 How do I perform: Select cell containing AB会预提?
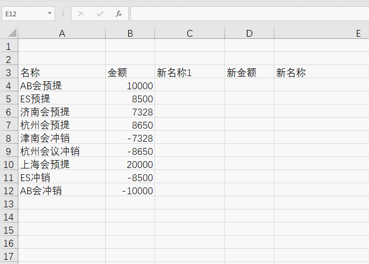click(62, 86)
